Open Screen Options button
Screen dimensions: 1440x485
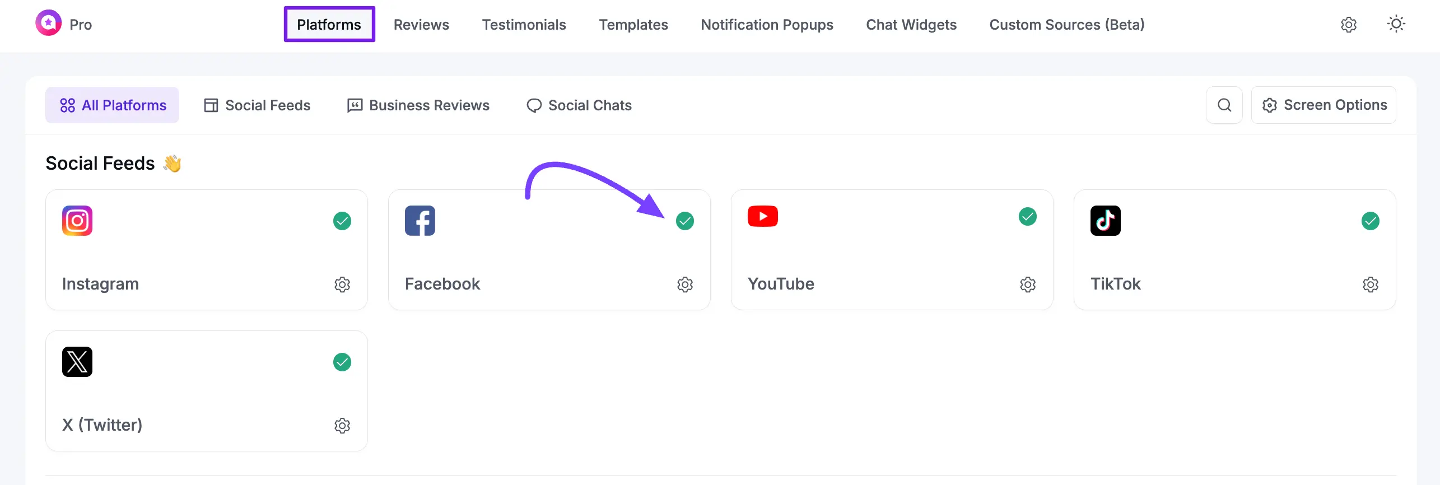(1324, 105)
